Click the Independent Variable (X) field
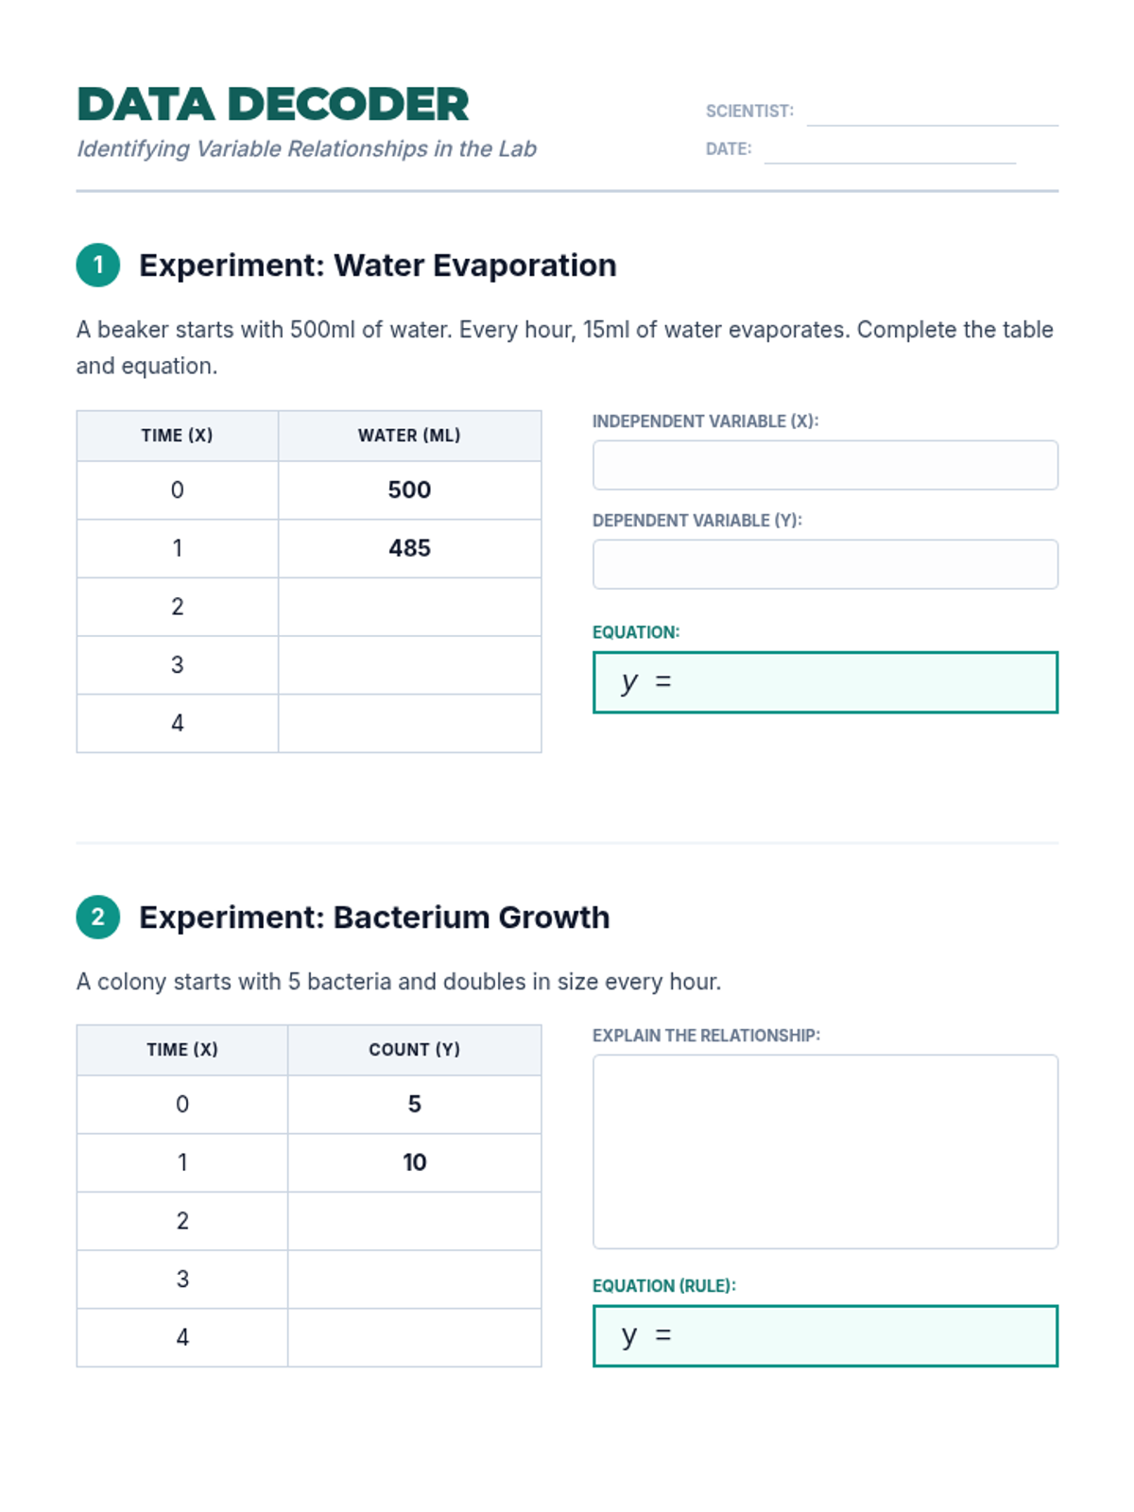 [825, 465]
